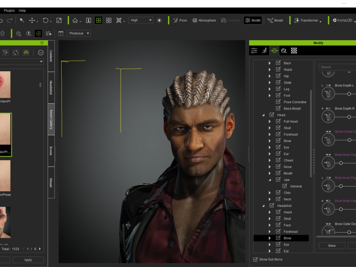Open the Plugins menu
356x267 pixels.
9,10
